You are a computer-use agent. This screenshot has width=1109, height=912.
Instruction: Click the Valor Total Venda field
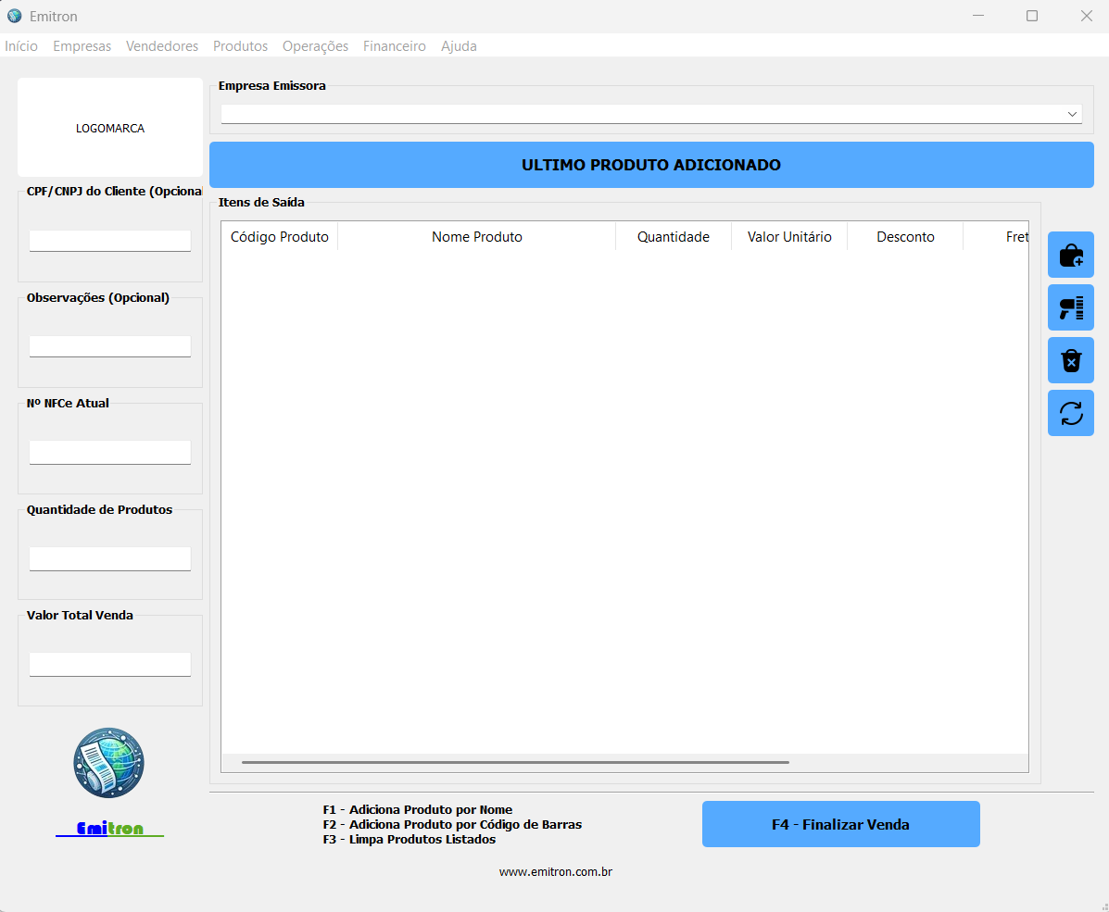pos(109,664)
